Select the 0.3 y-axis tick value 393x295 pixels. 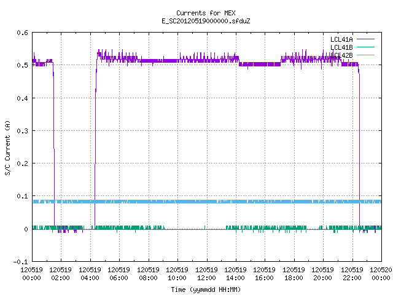(x=22, y=131)
